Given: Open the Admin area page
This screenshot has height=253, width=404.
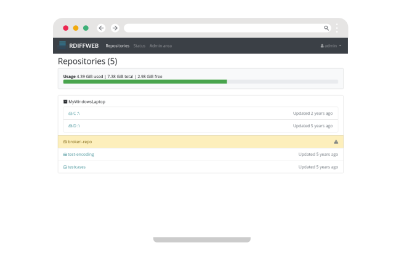Looking at the screenshot, I should click(161, 46).
